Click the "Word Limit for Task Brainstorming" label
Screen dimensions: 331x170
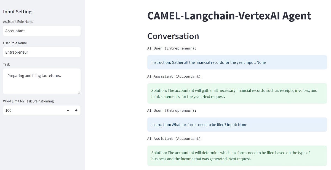click(x=28, y=101)
